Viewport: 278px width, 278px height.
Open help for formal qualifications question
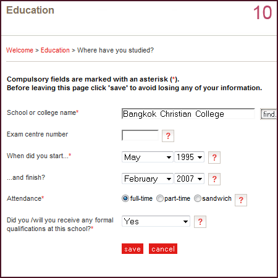click(200, 222)
